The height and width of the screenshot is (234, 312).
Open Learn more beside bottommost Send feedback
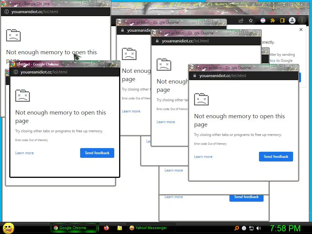coord(174,197)
